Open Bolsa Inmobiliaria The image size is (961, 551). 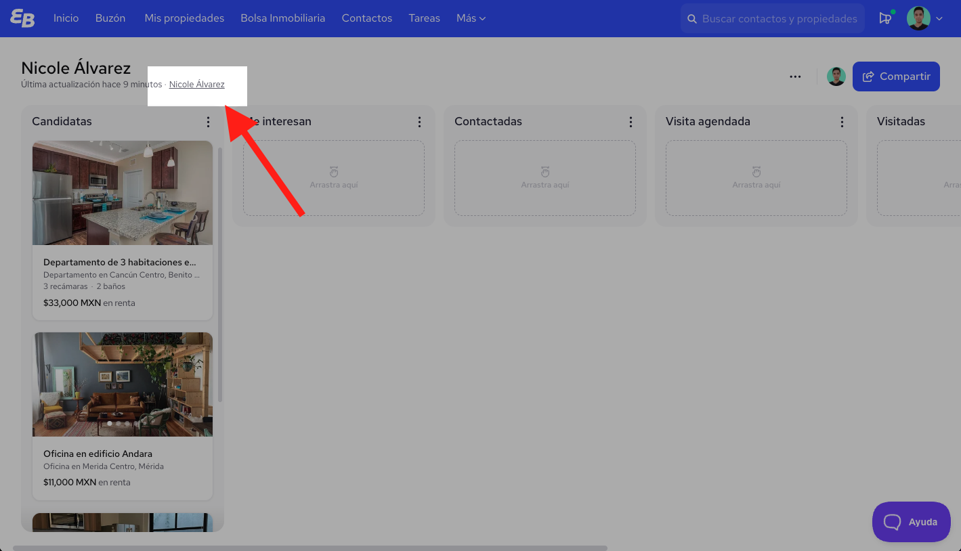coord(283,18)
